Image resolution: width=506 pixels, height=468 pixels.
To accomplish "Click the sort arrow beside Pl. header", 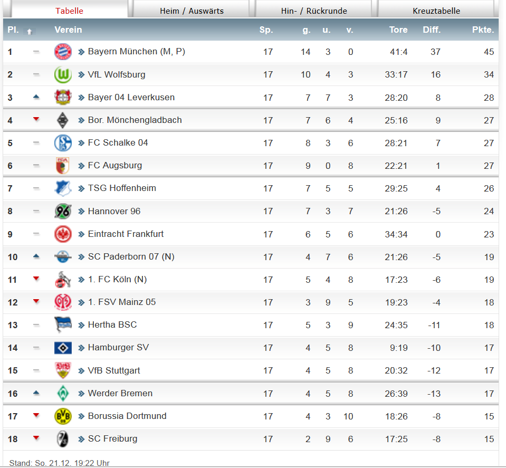I will point(30,31).
